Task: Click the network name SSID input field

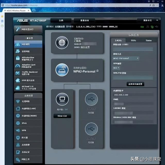Action: (133, 49)
